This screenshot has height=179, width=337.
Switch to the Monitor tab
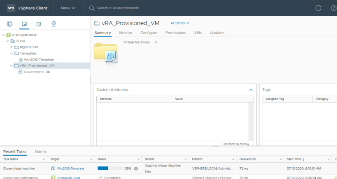[x=125, y=33]
